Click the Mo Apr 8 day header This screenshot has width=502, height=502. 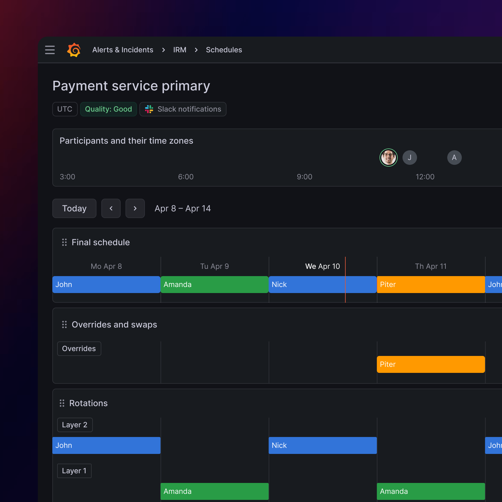(106, 266)
